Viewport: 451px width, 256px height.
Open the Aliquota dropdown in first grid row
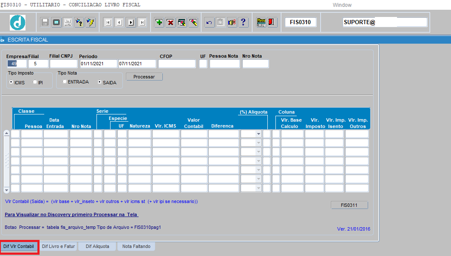point(258,134)
